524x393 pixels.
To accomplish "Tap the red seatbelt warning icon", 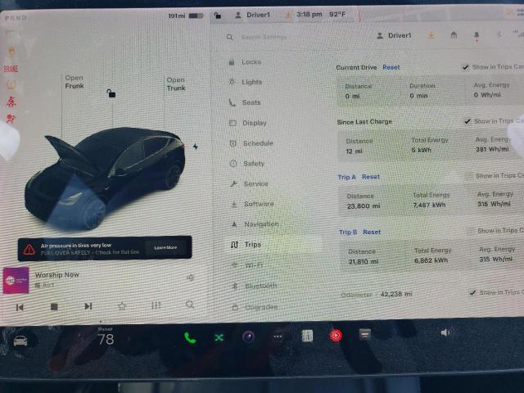I will 11,101.
